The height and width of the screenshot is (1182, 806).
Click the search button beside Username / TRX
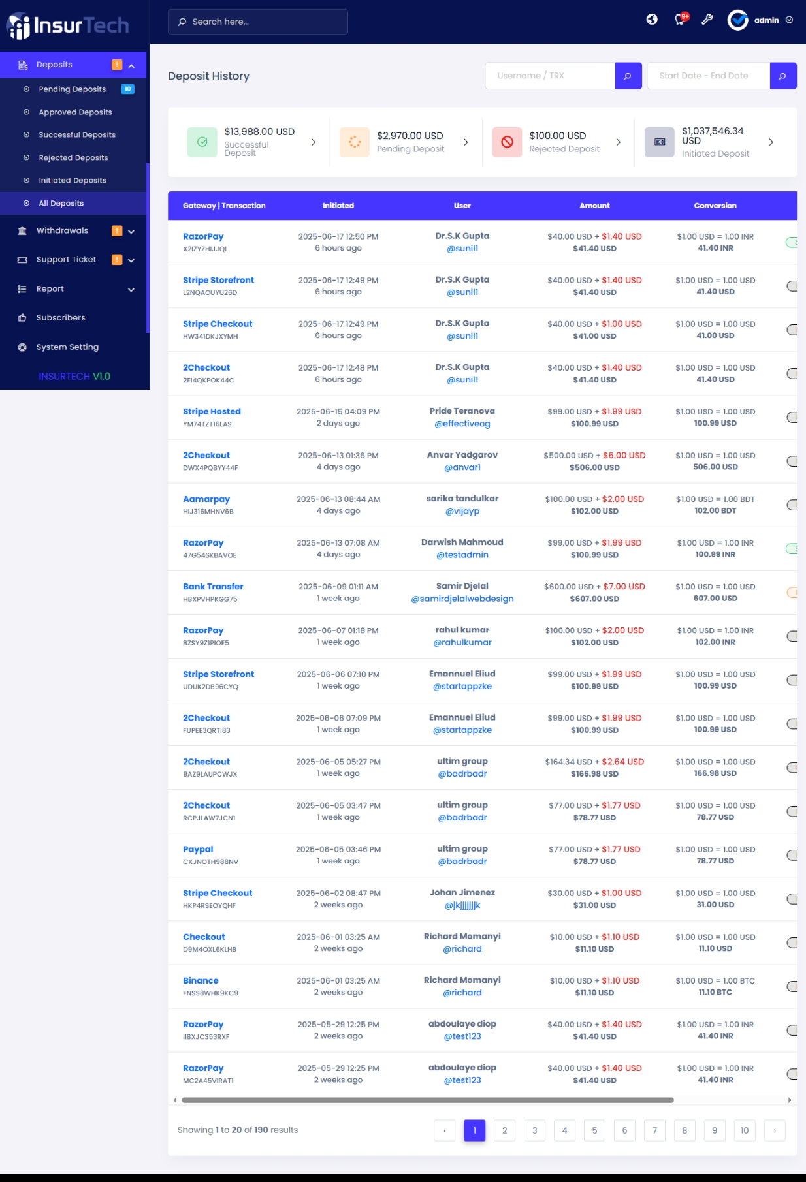point(628,76)
